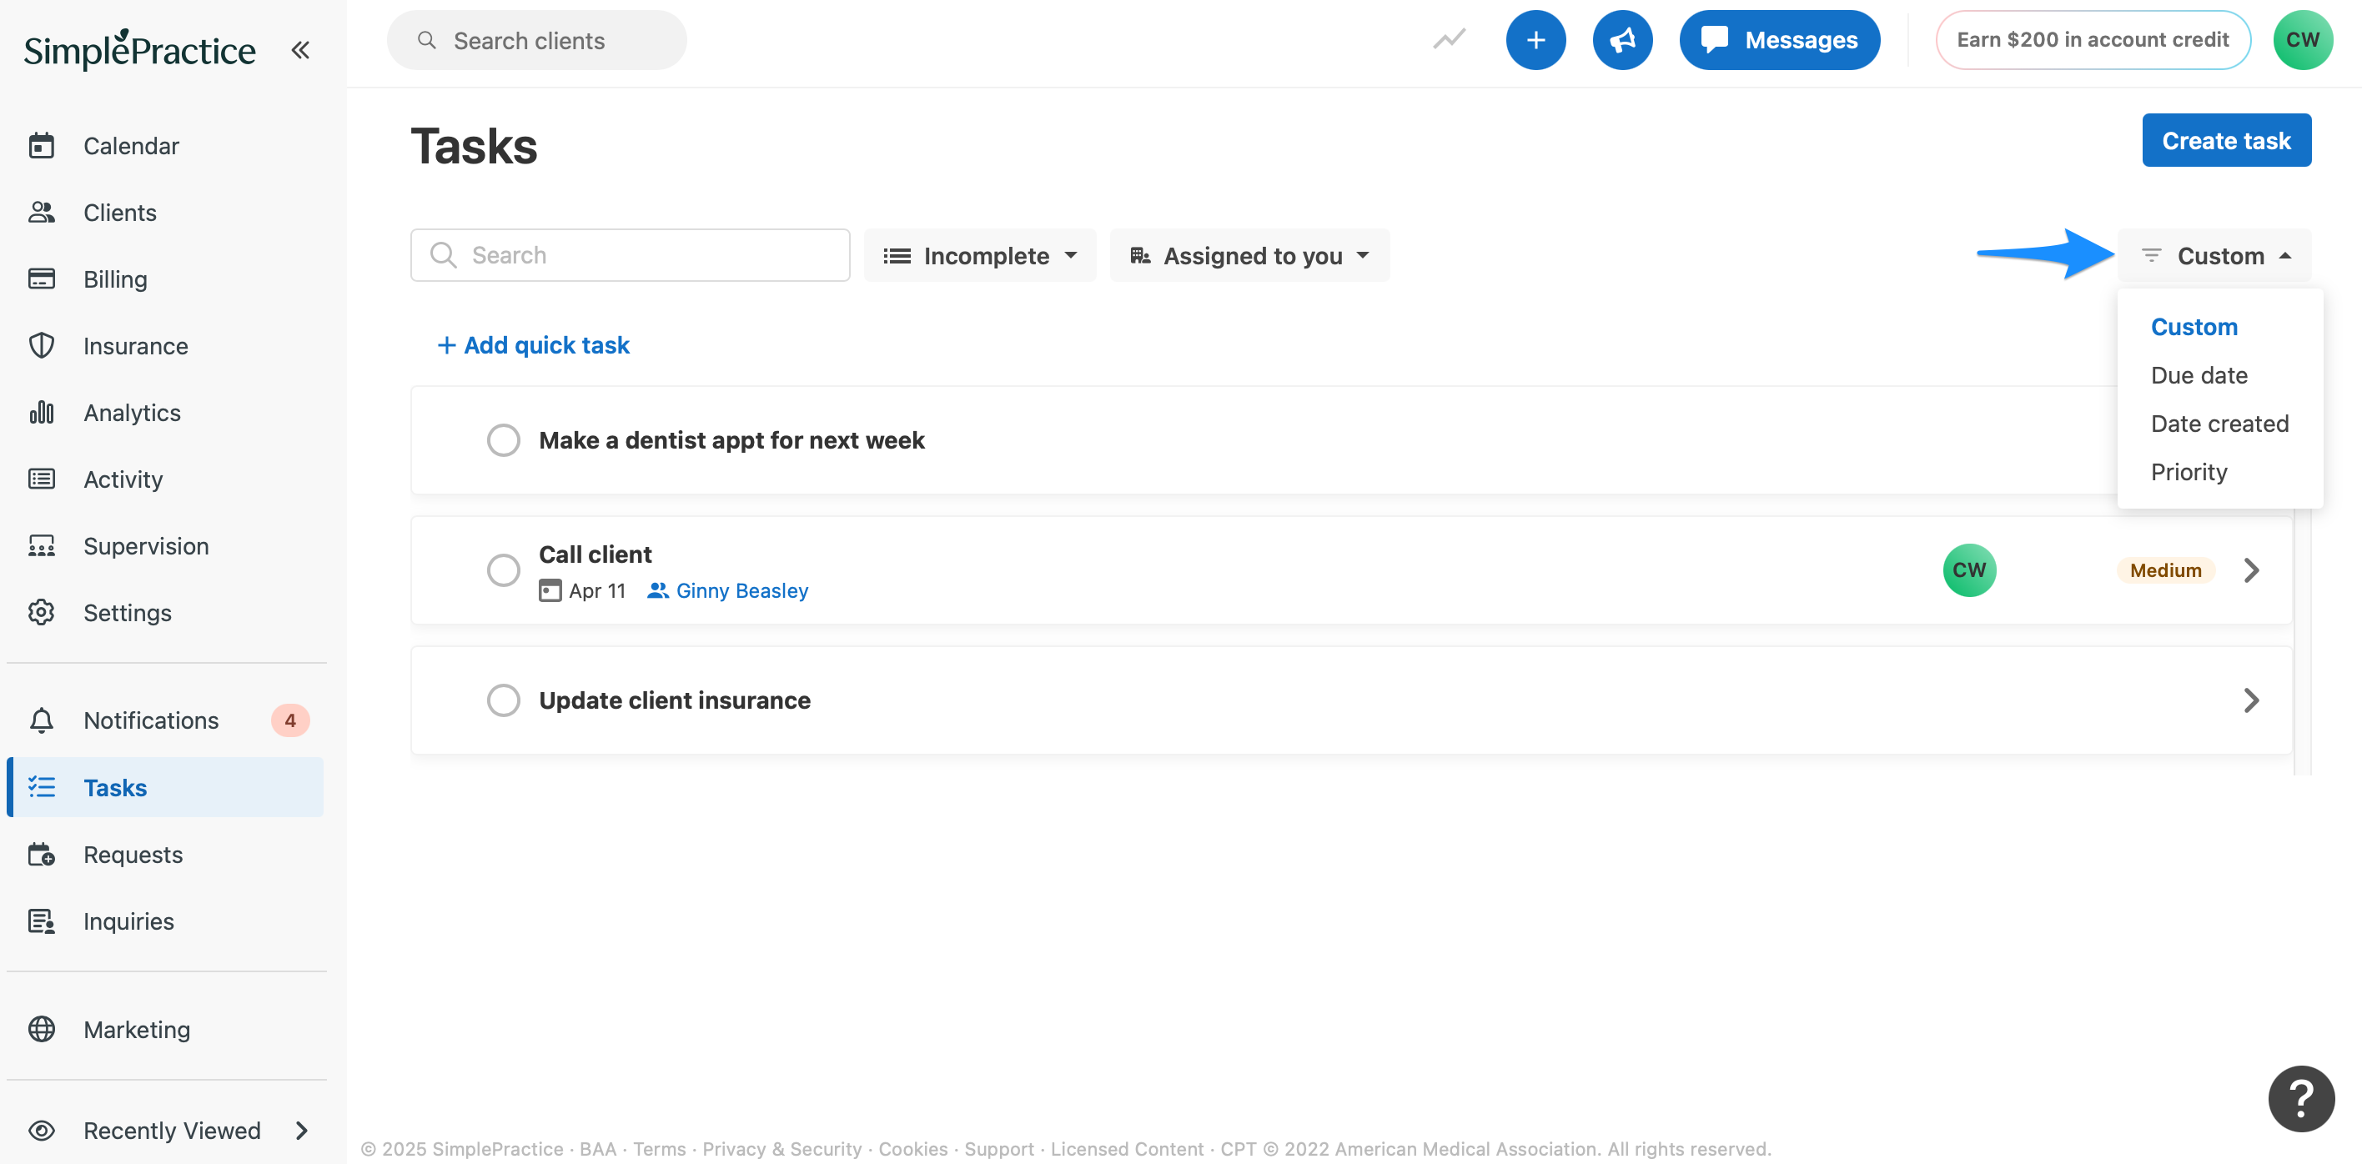The image size is (2362, 1164).
Task: Go to Calendar in sidebar
Action: click(131, 146)
